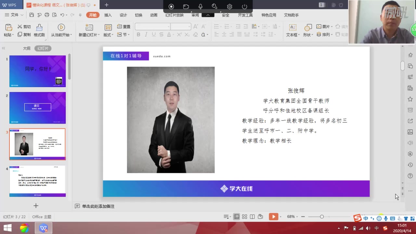Click the settings gear on recording toolbar
Viewport: 416px width, 234px height.
click(230, 6)
